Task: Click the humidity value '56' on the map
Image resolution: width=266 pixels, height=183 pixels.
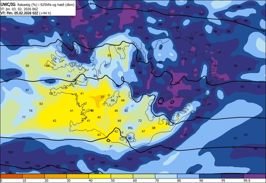Action: 48,66
